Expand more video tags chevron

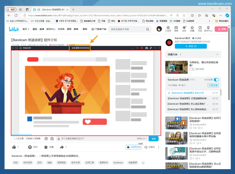143,163
